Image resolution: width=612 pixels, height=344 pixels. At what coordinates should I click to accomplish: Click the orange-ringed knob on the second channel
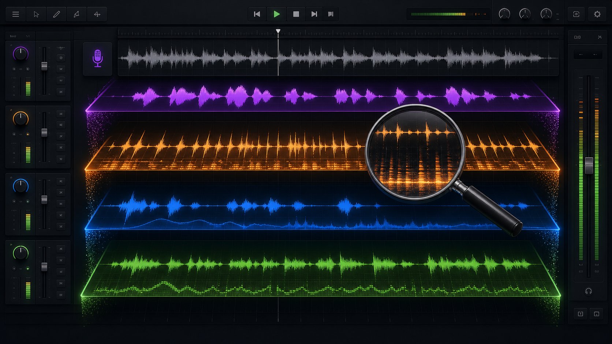(20, 119)
